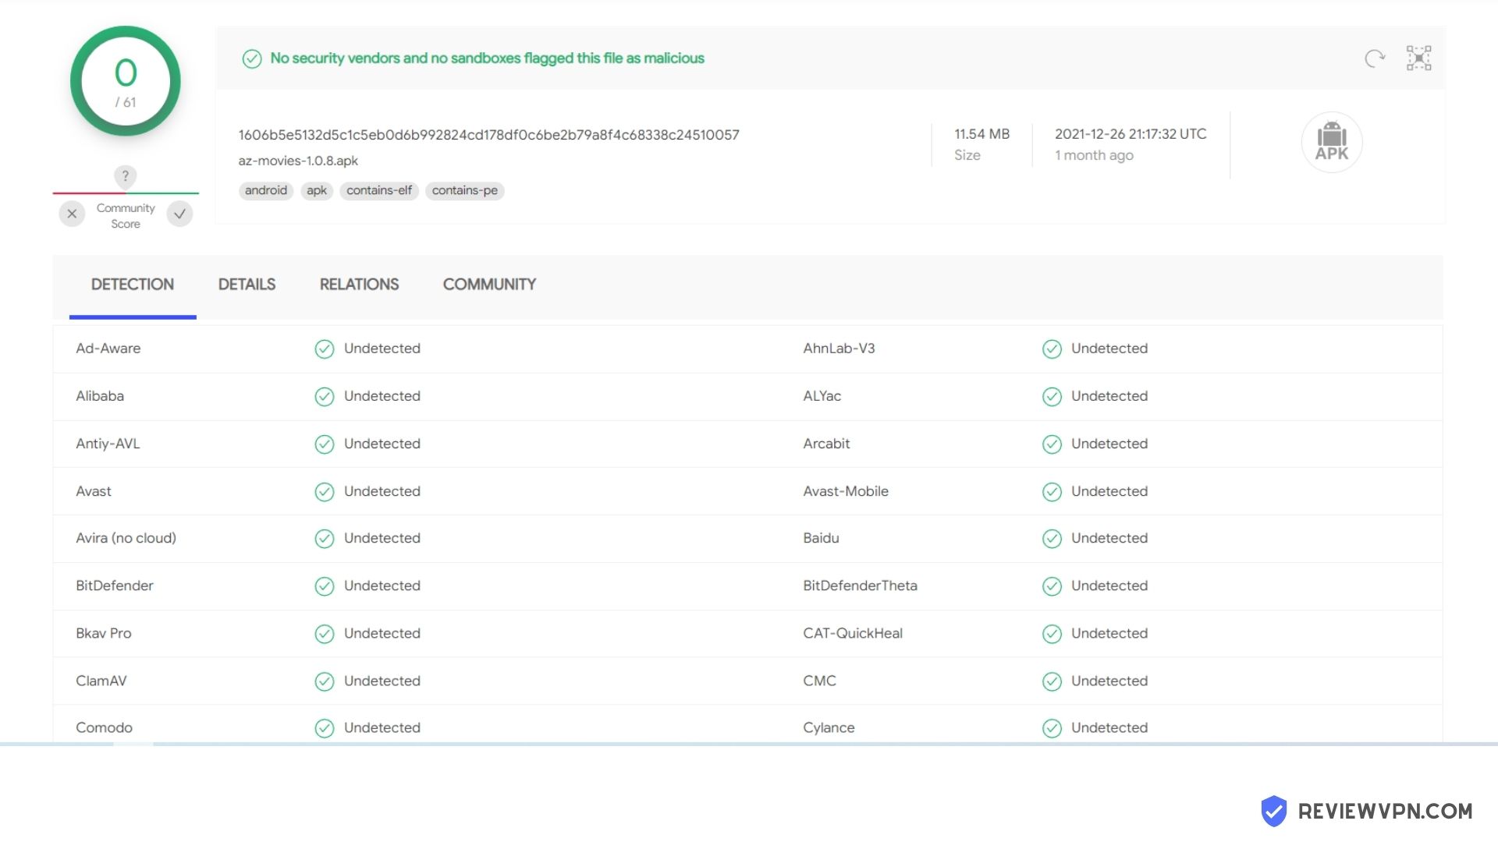Click the CAT-QuickHeal vendor name
Screen dimensions: 1498x842
pos(853,633)
